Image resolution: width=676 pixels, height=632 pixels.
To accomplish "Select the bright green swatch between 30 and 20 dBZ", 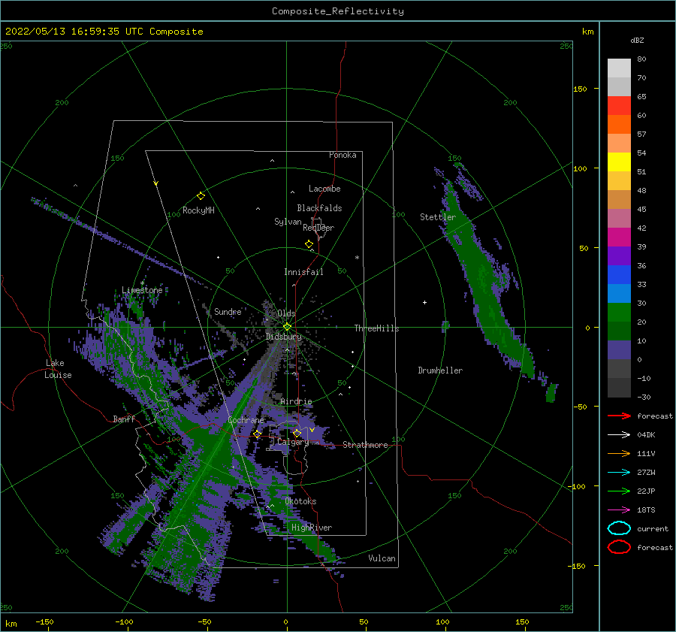I will tap(619, 312).
